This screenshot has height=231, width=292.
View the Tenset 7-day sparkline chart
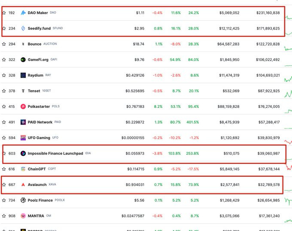tap(288, 94)
